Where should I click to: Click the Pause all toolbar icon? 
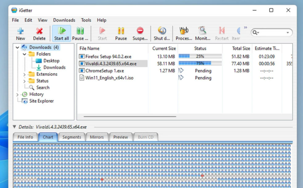point(80,31)
